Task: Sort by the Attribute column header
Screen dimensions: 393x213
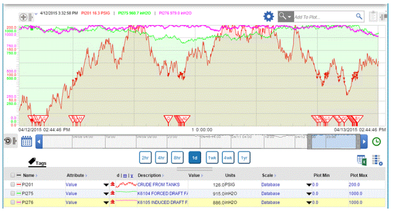Action: [x=77, y=175]
